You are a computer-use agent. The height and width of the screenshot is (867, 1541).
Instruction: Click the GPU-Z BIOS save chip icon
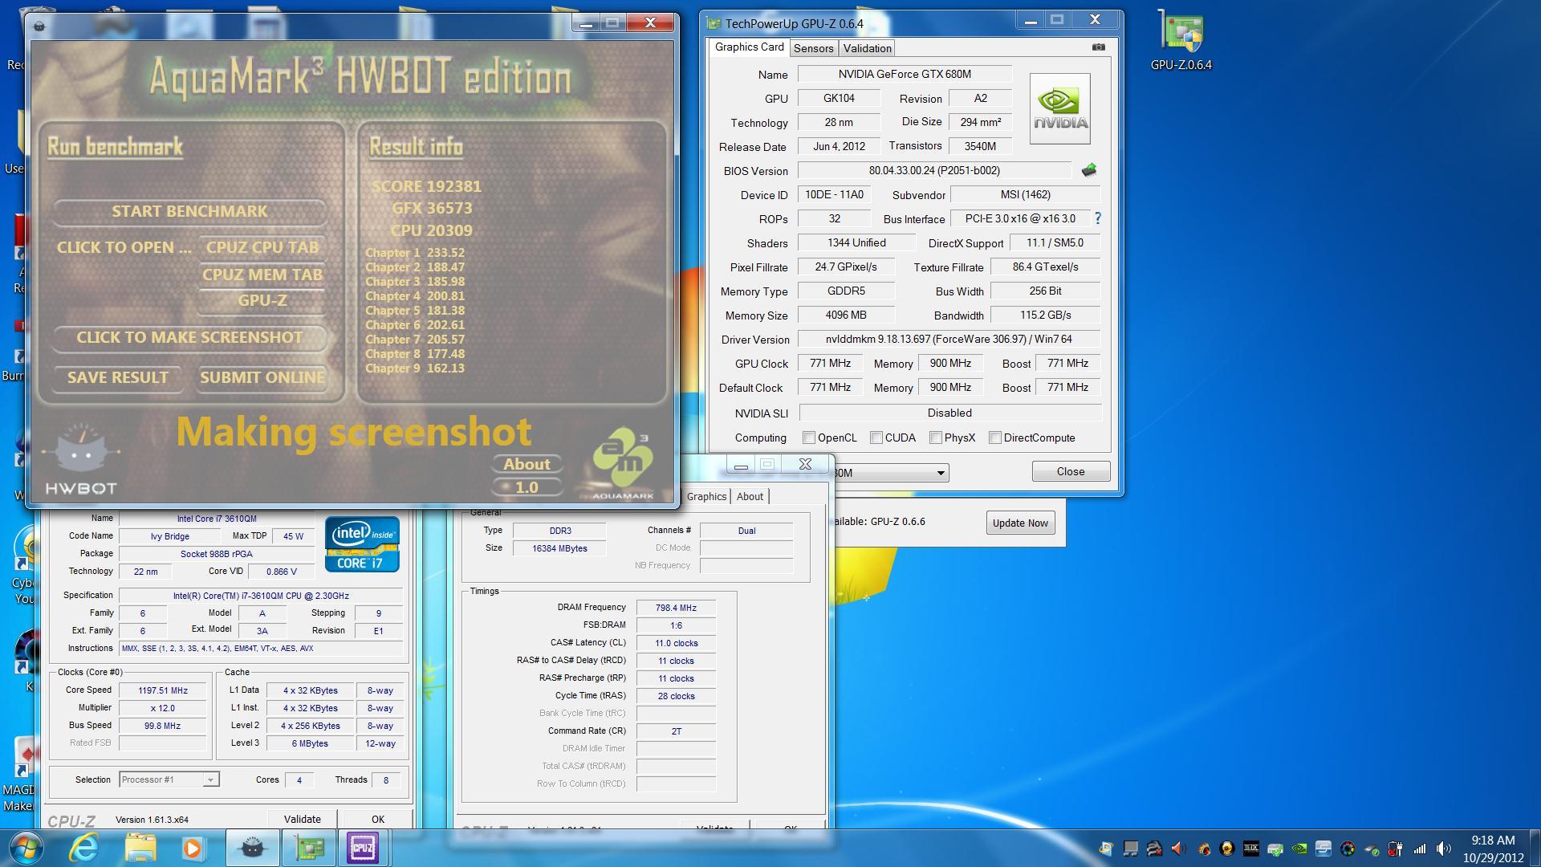(x=1089, y=170)
